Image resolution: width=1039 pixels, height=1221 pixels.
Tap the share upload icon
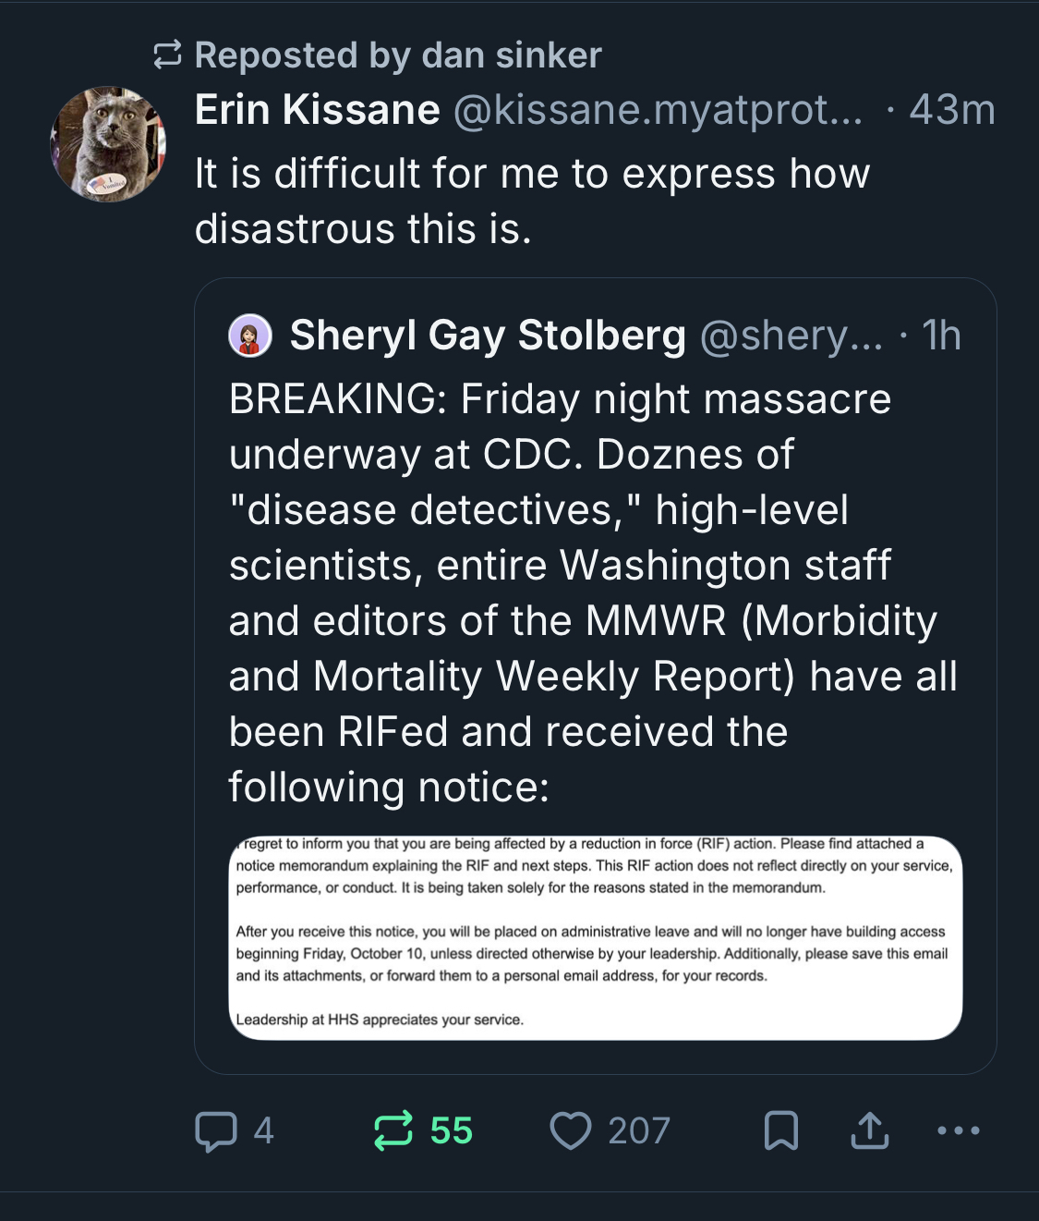tap(869, 1131)
